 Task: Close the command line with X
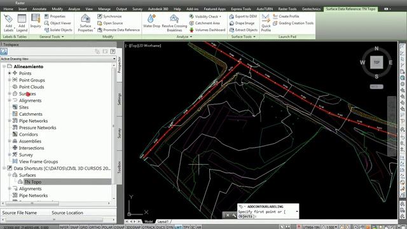[x=228, y=215]
